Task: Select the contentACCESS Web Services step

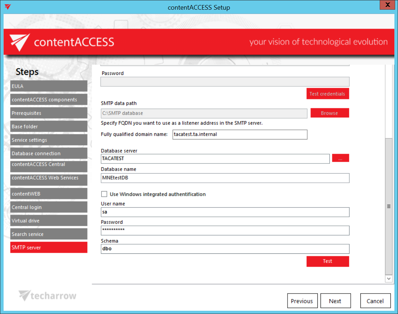Action: pyautogui.click(x=49, y=178)
